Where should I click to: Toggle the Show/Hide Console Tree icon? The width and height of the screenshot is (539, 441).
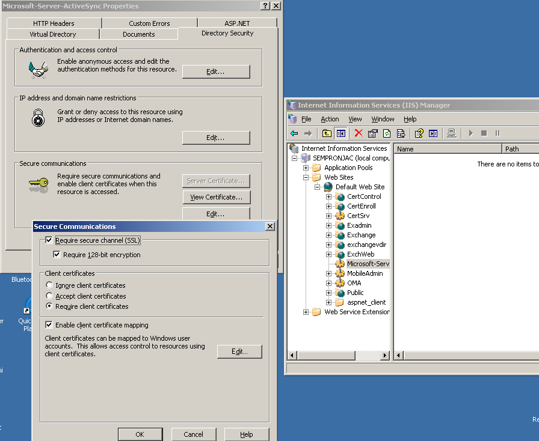341,133
